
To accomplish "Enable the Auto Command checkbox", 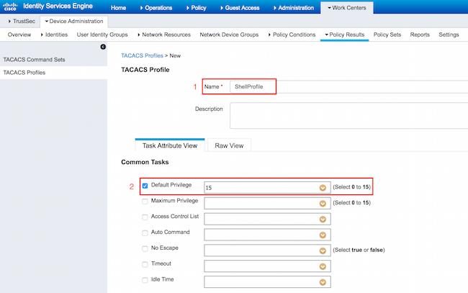I will [x=145, y=233].
